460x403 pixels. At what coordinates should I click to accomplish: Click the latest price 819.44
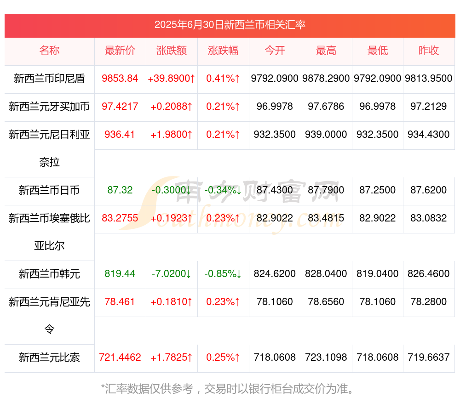point(120,274)
